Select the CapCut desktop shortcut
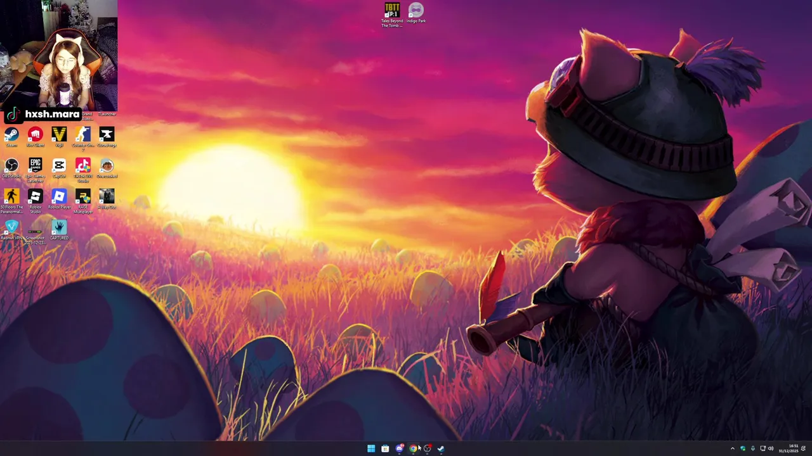This screenshot has width=812, height=456. coord(59,168)
